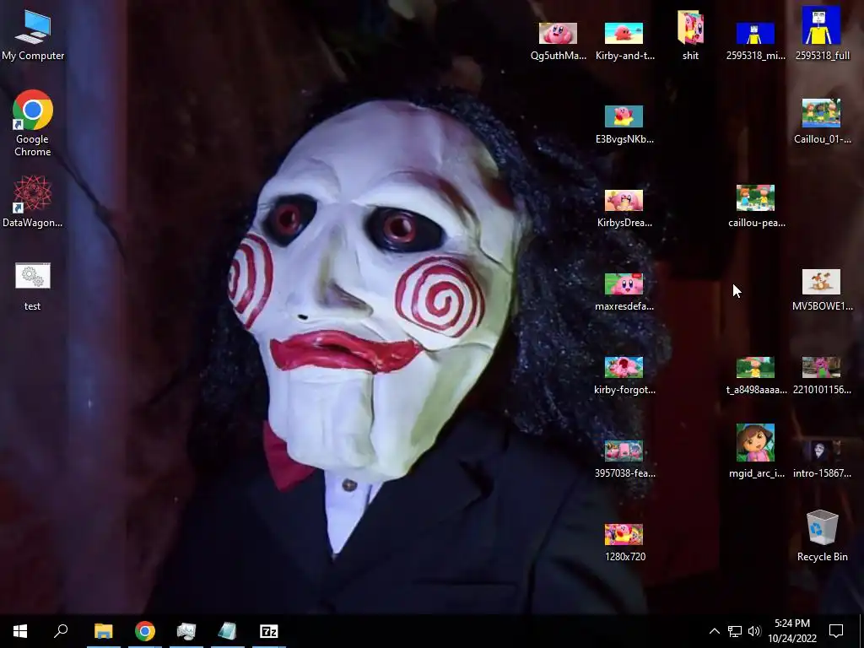864x648 pixels.
Task: Select the 2595318_mi image file
Action: coord(755,40)
